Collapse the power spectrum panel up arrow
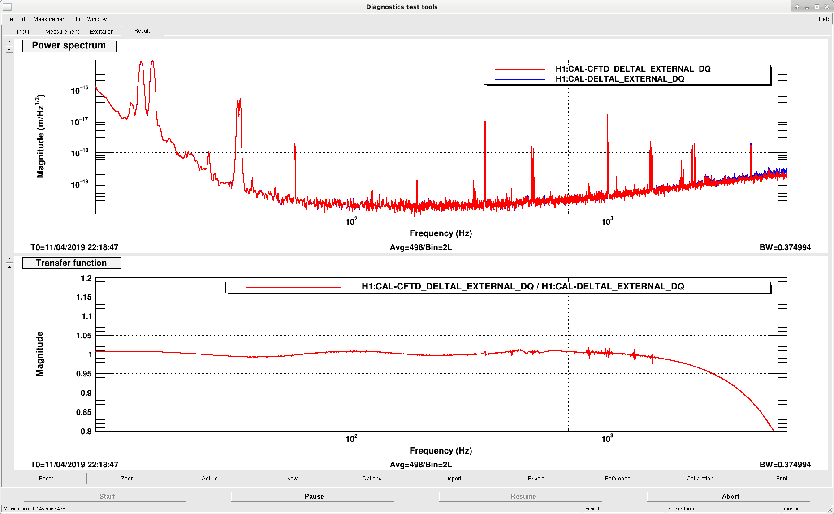834x514 pixels. point(9,49)
